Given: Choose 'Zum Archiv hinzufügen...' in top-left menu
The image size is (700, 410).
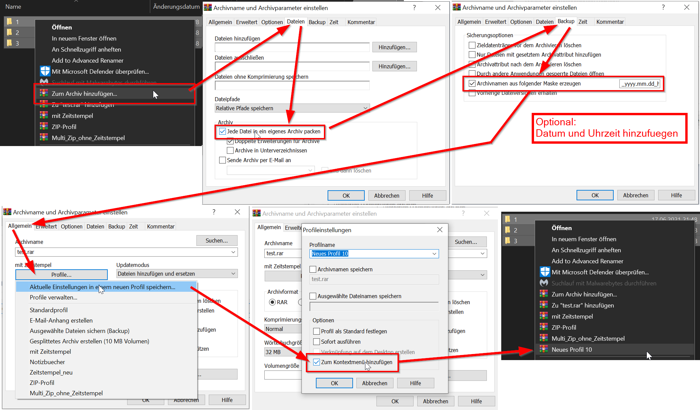Looking at the screenshot, I should [x=84, y=94].
